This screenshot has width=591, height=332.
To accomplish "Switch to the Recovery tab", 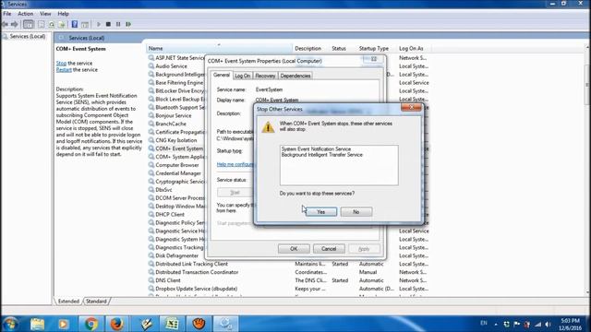I will [265, 76].
